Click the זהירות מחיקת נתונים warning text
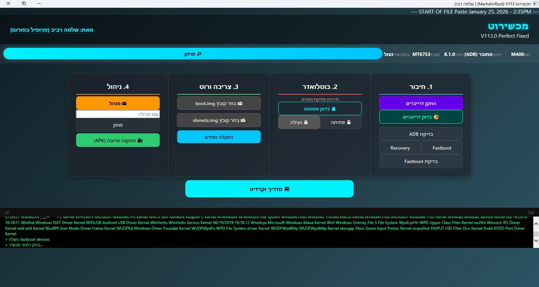539x287 pixels. click(320, 99)
